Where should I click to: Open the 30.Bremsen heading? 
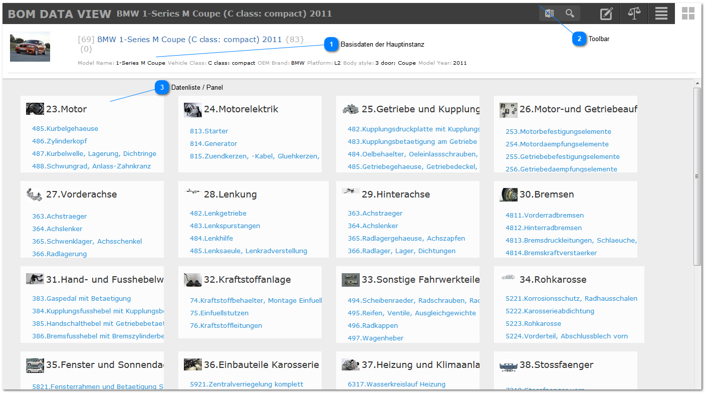point(547,194)
